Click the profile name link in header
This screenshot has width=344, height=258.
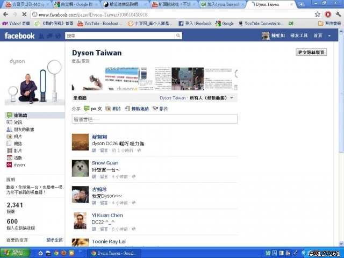[278, 35]
